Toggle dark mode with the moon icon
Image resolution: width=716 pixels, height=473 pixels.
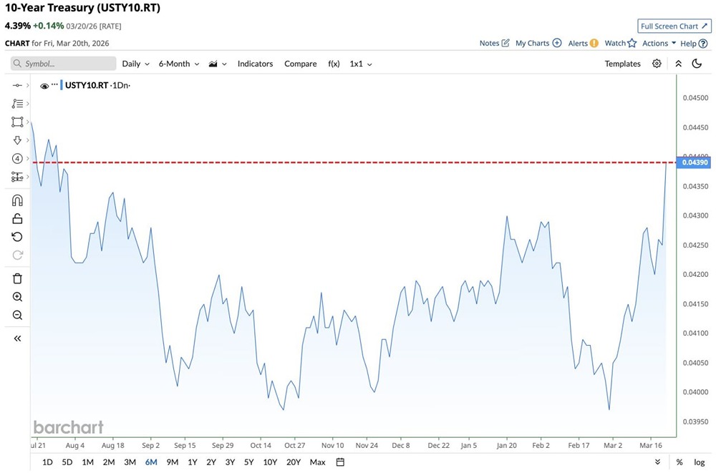point(697,64)
